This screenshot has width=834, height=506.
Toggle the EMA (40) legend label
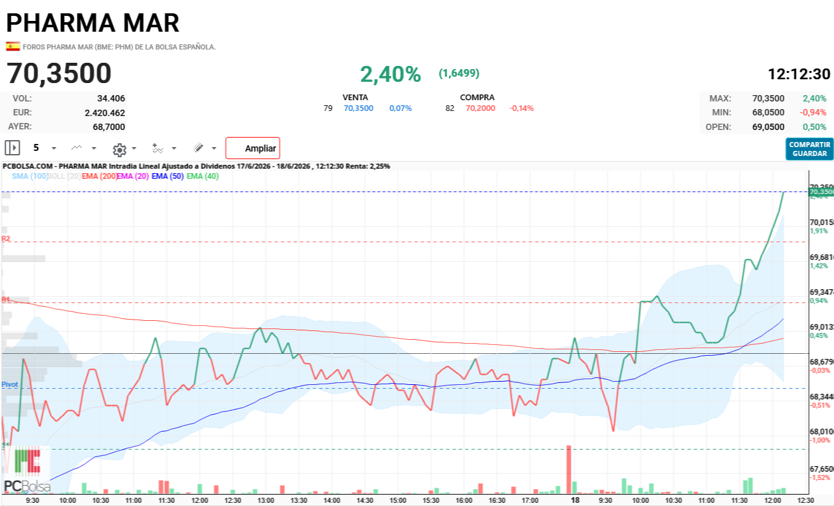click(203, 176)
